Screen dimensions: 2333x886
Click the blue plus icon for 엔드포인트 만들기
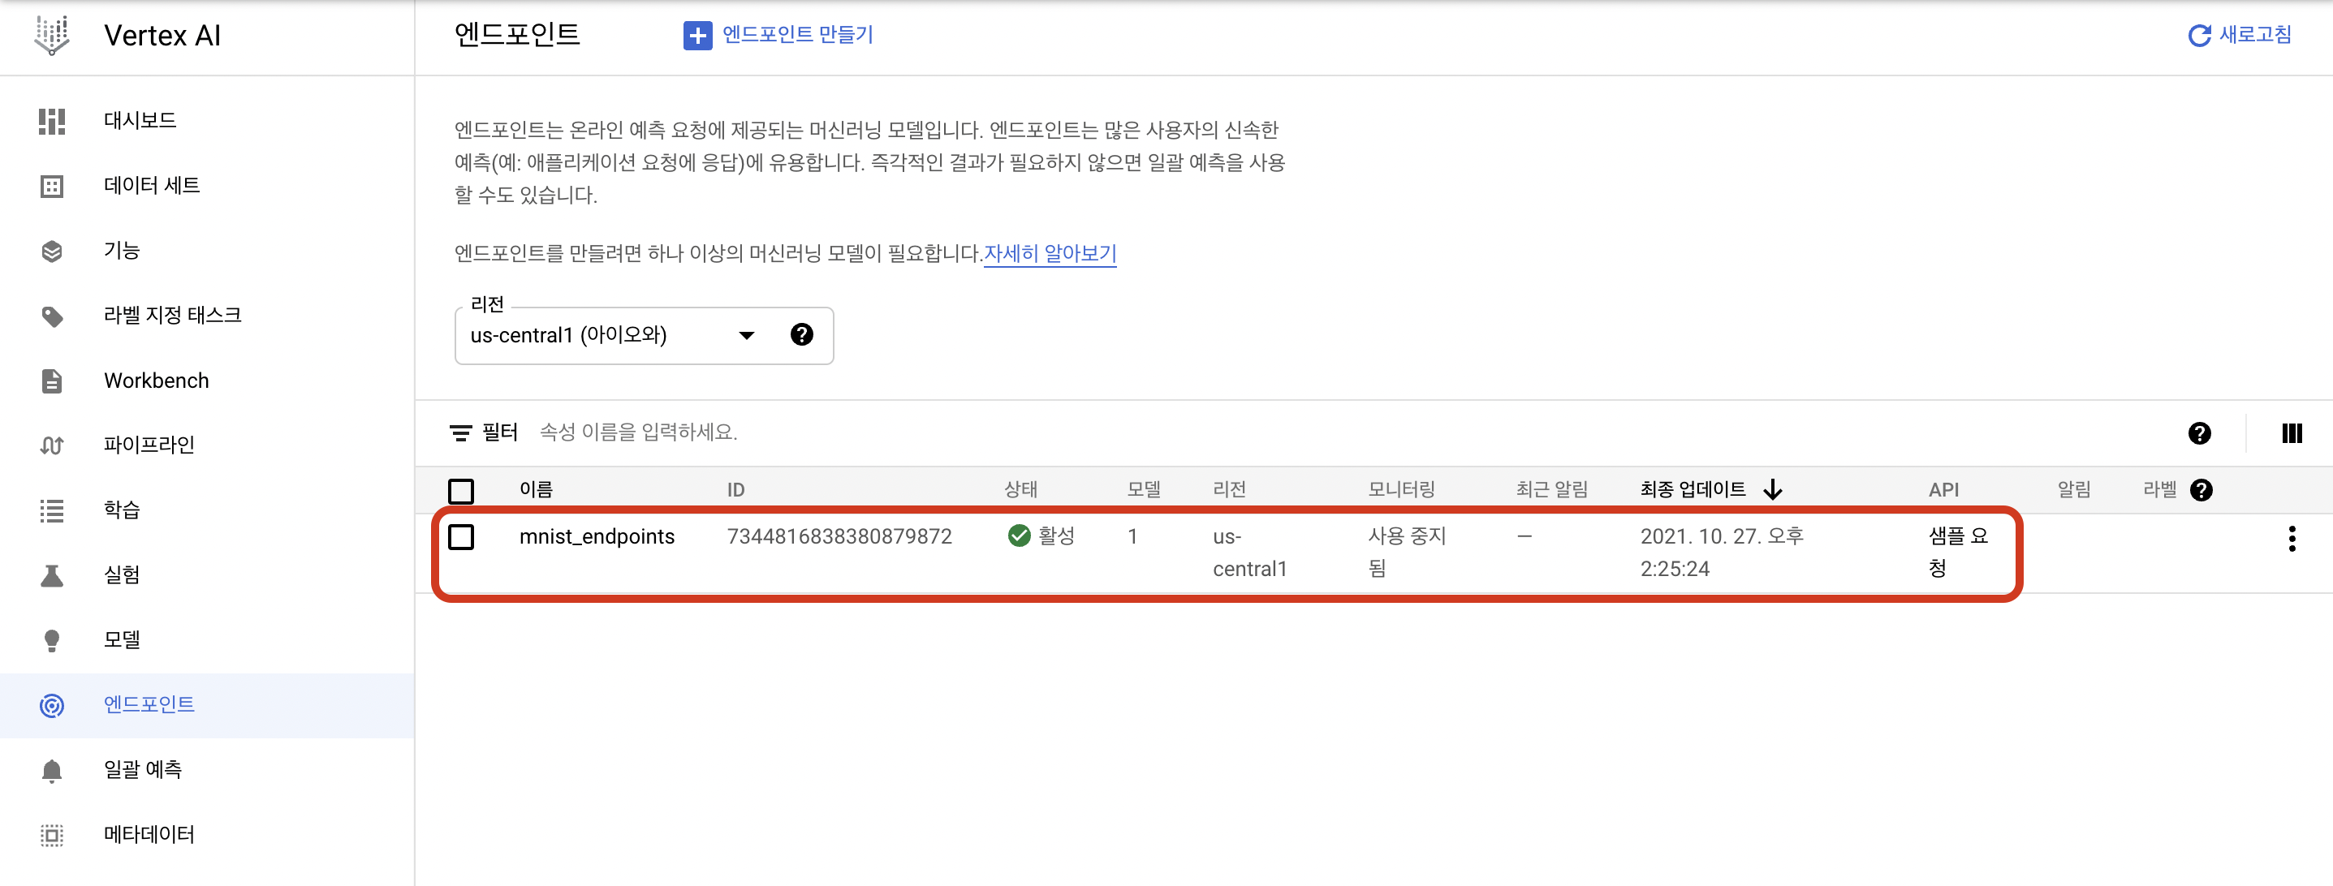697,36
